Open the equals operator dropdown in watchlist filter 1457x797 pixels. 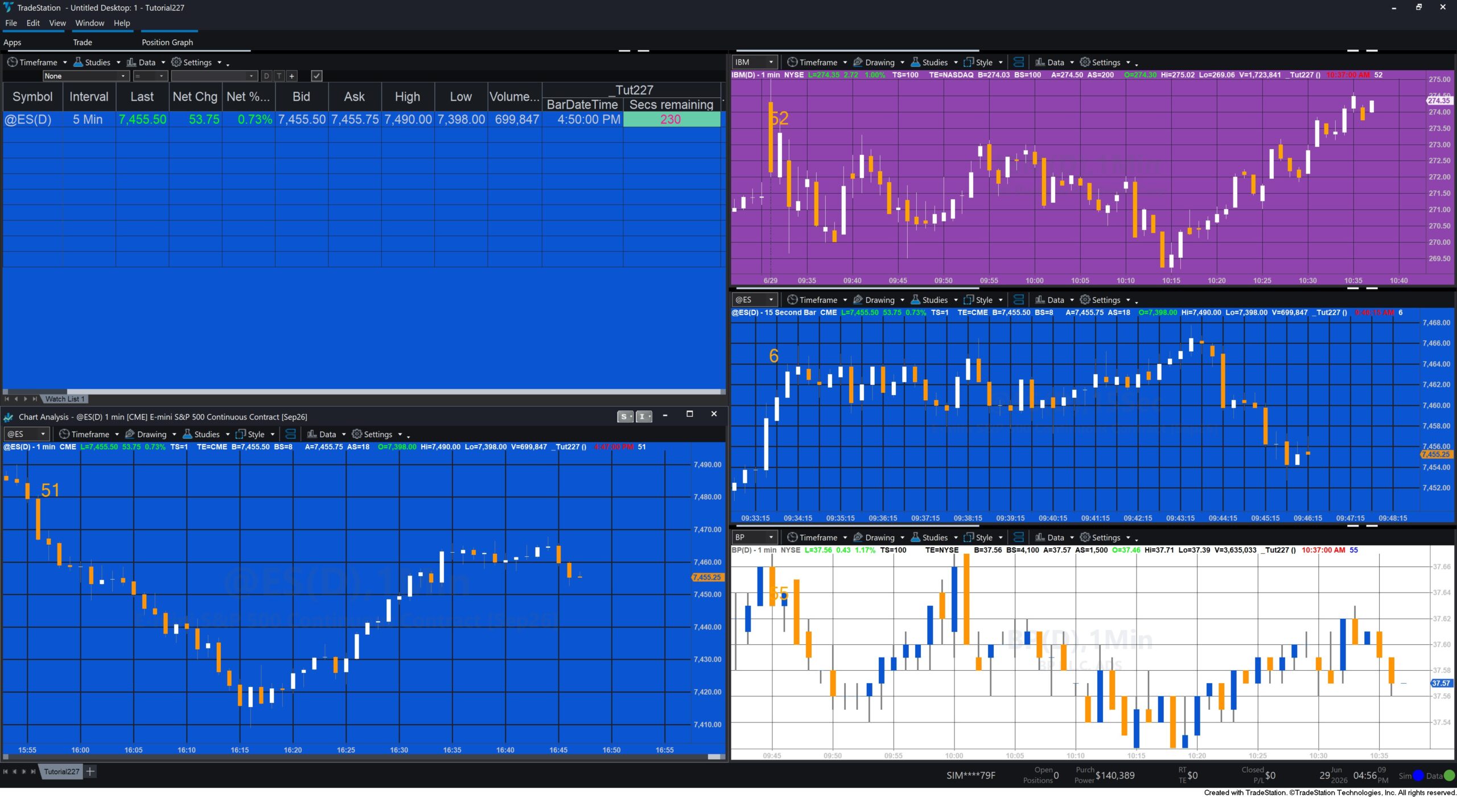tap(150, 76)
